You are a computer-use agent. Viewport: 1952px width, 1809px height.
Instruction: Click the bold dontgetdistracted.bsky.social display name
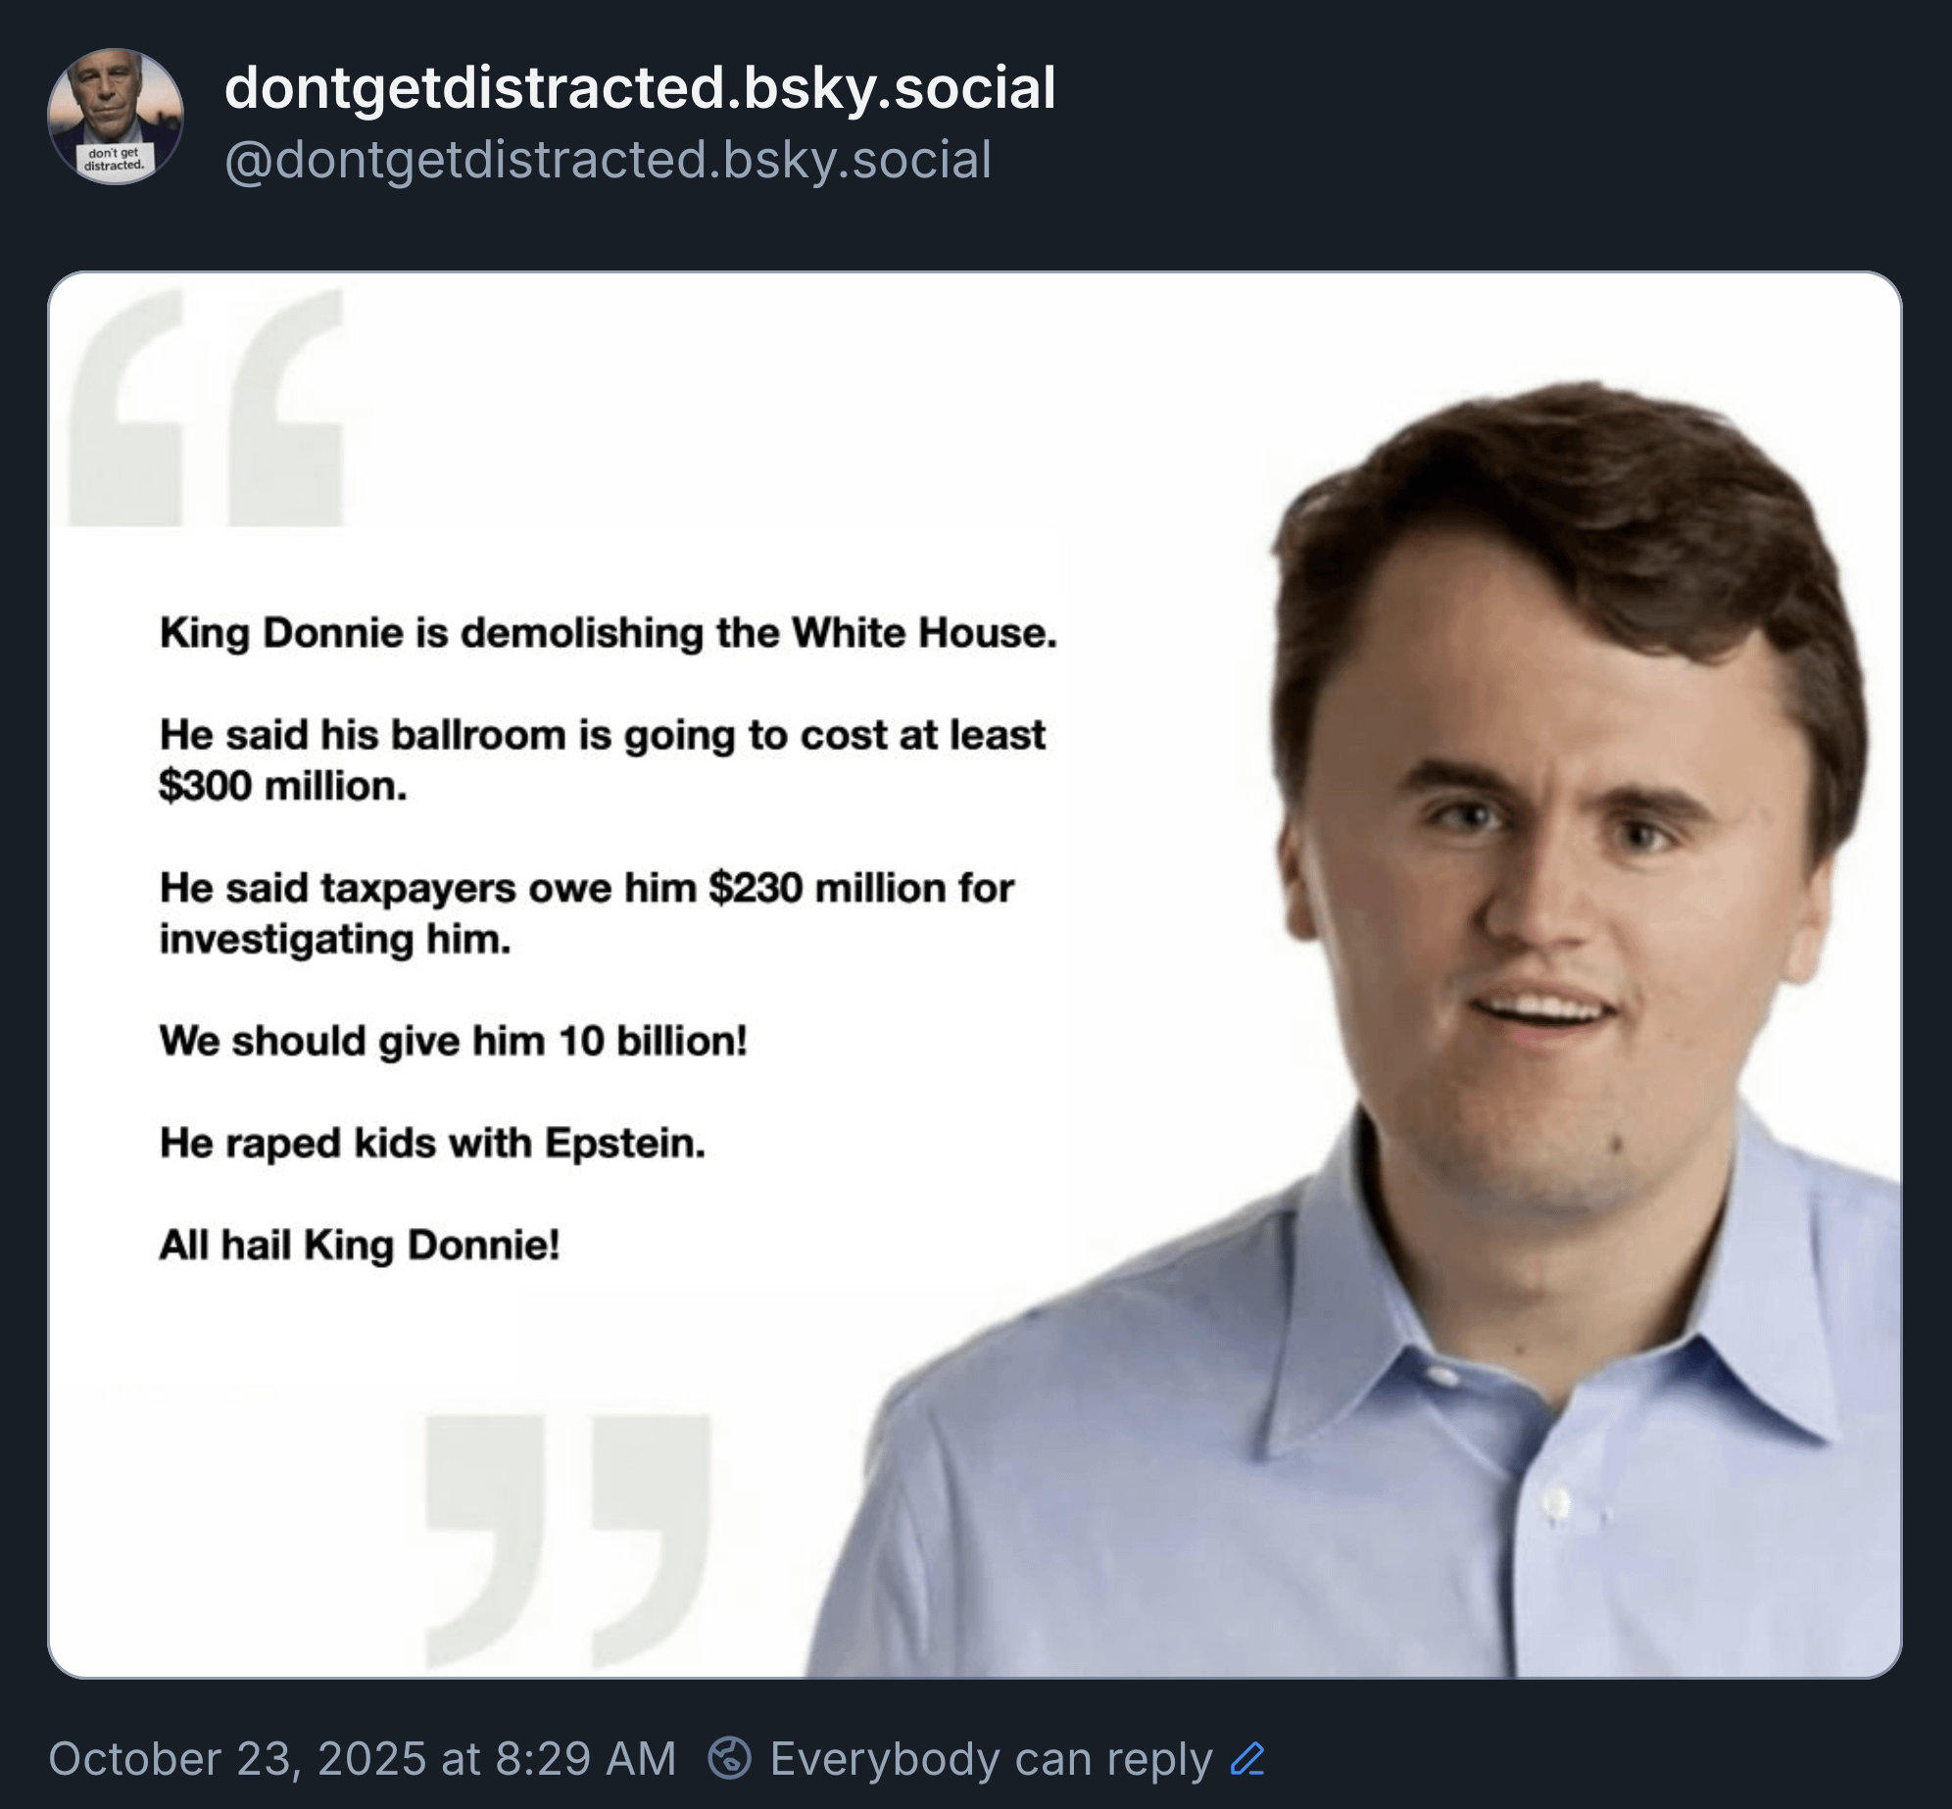[640, 87]
